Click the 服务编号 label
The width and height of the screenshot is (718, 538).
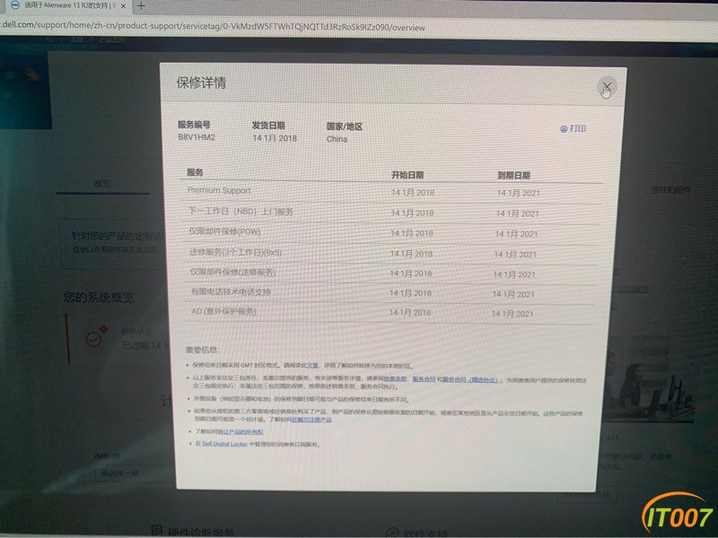[x=194, y=125]
